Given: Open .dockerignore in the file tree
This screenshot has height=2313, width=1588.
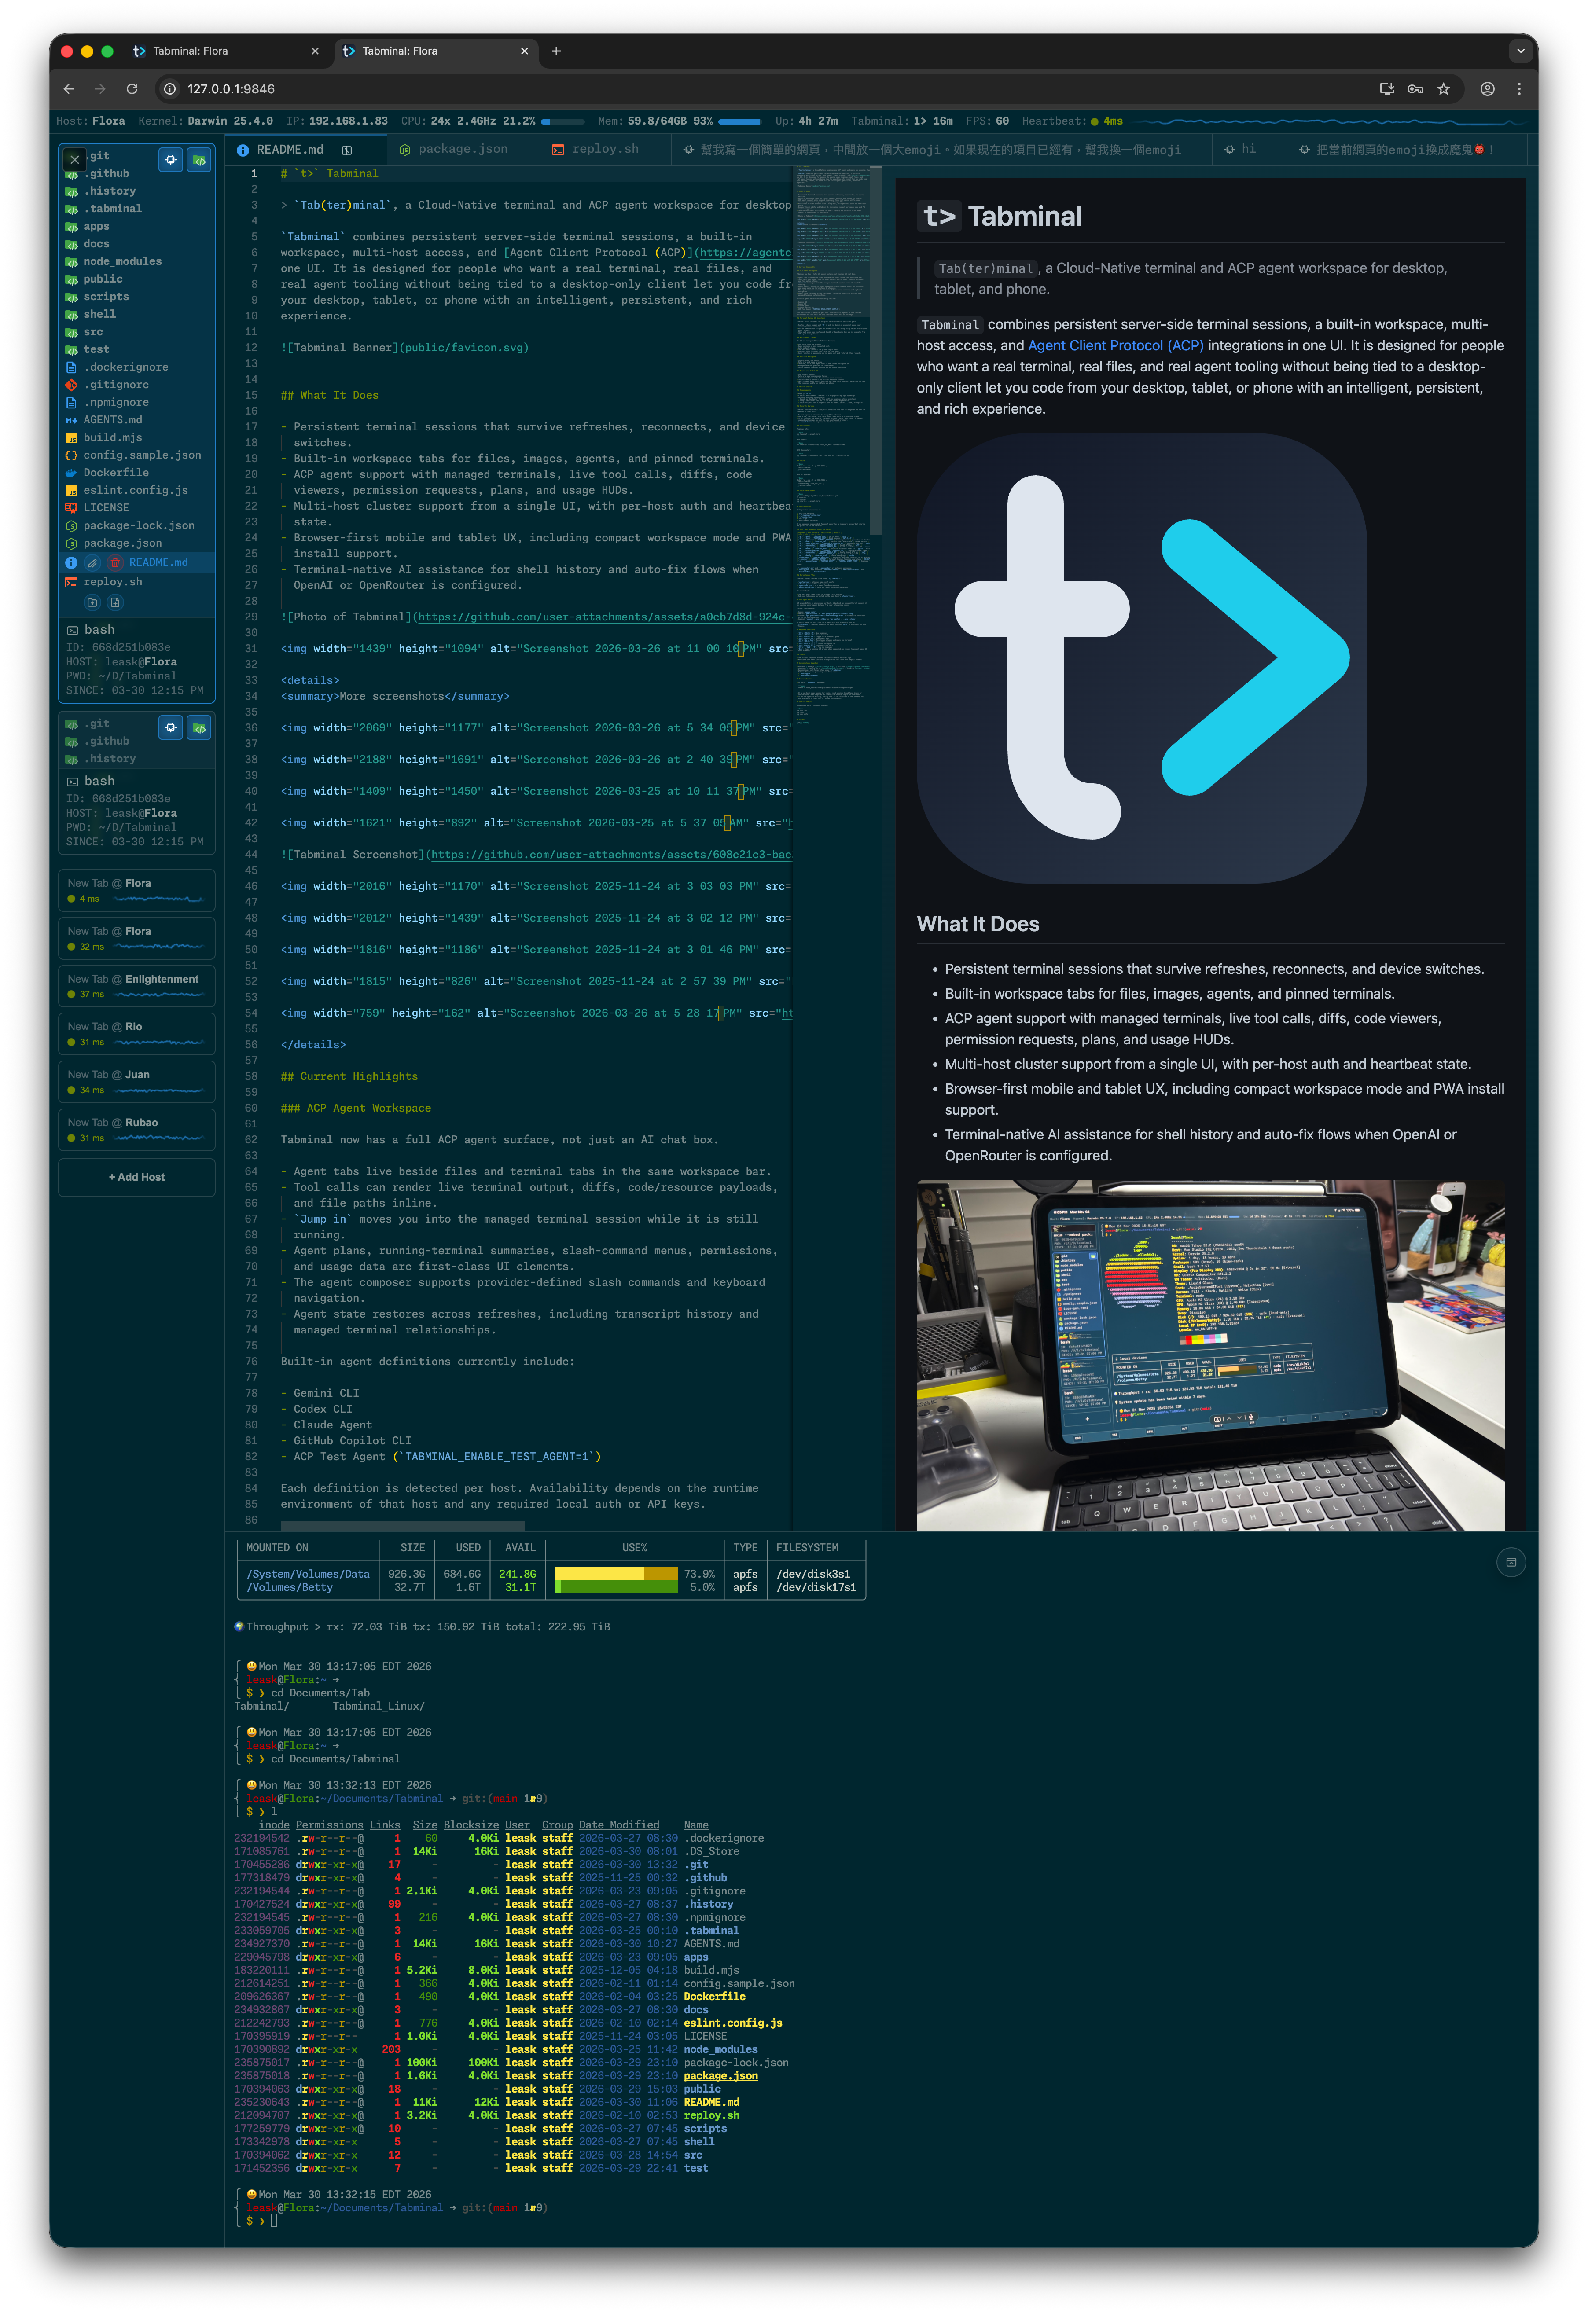Looking at the screenshot, I should pyautogui.click(x=137, y=367).
